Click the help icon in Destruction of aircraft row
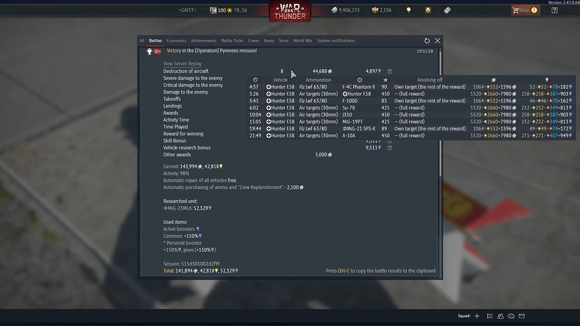Screen dimensions: 580x326 pyautogui.click(x=390, y=71)
